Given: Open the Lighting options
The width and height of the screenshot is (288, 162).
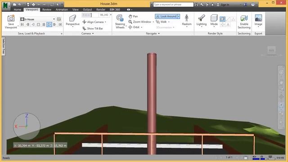Looking at the screenshot, I should coord(202,21).
